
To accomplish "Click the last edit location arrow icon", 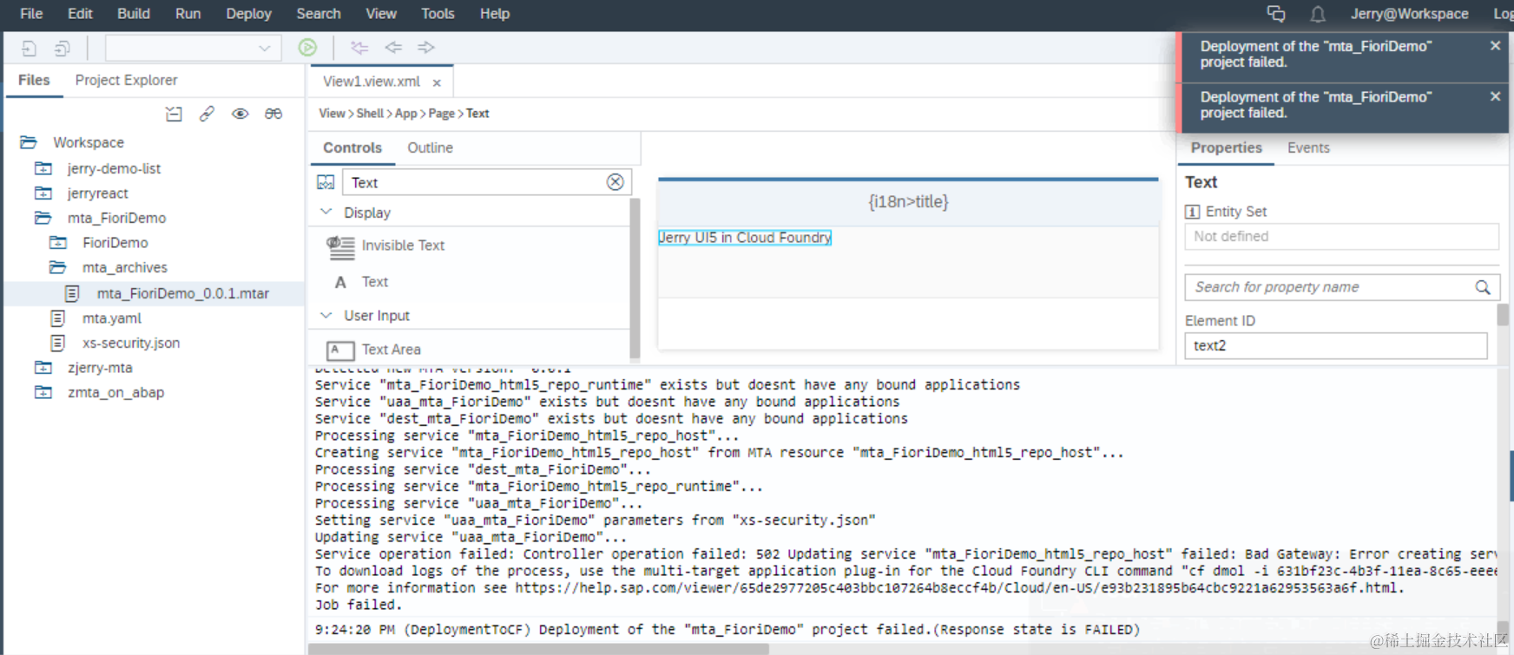I will click(359, 48).
